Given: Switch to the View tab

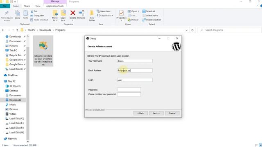Looking at the screenshot, I should [38, 6].
